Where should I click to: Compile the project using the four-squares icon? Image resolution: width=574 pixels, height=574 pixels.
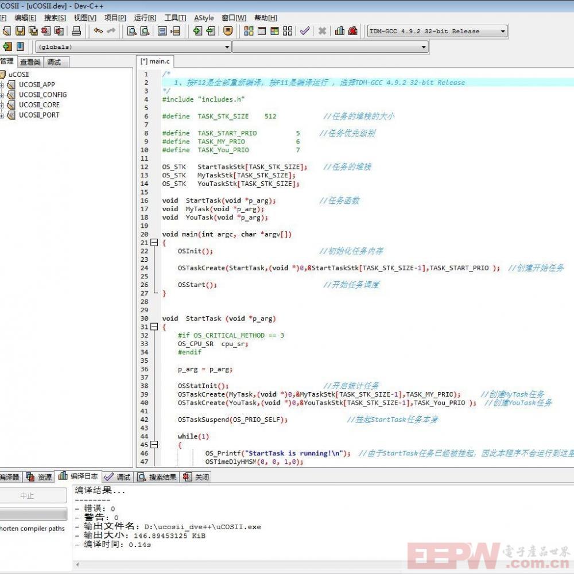249,31
